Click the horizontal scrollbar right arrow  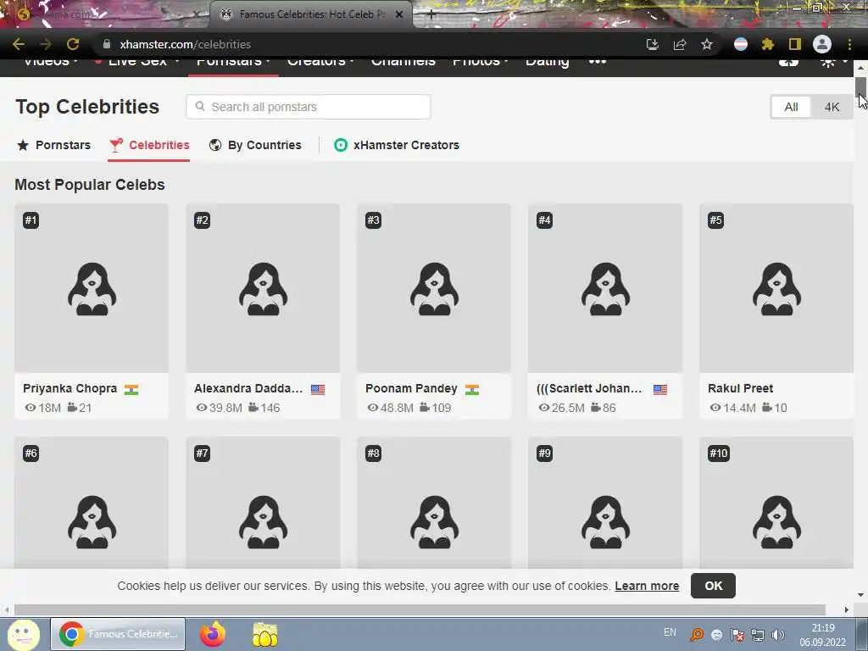point(847,610)
